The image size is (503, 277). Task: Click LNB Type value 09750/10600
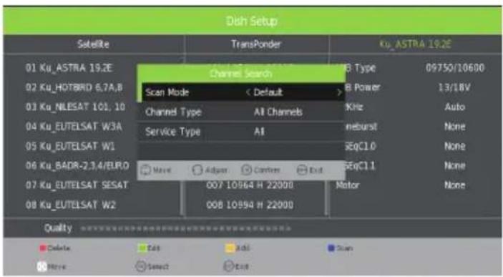455,68
